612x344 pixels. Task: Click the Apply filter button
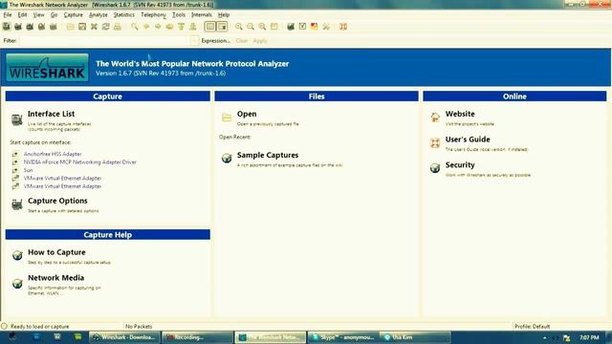click(260, 40)
